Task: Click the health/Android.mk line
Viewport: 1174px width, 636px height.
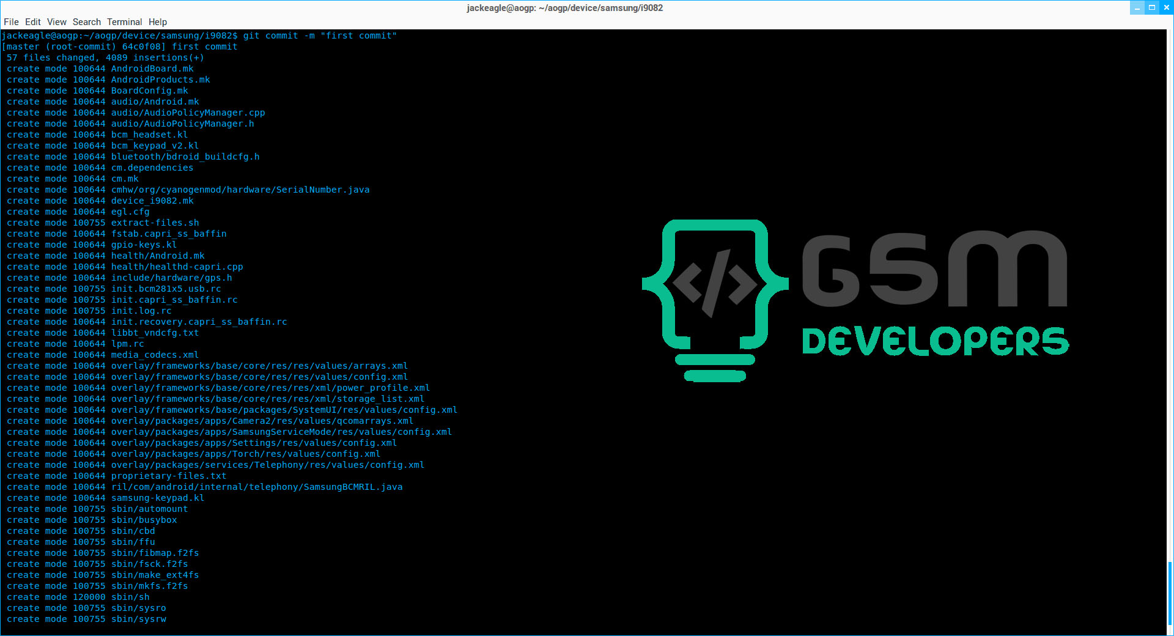Action: click(x=106, y=256)
